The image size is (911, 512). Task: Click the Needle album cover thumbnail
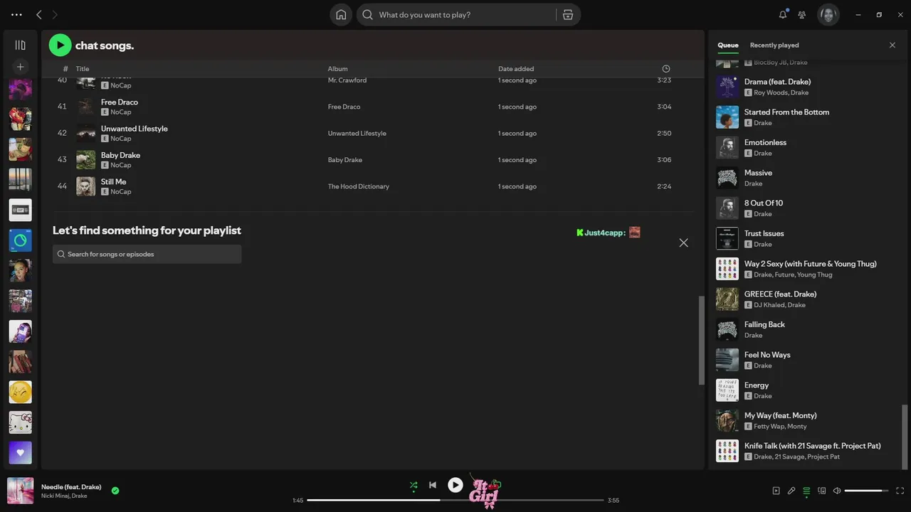(x=20, y=491)
